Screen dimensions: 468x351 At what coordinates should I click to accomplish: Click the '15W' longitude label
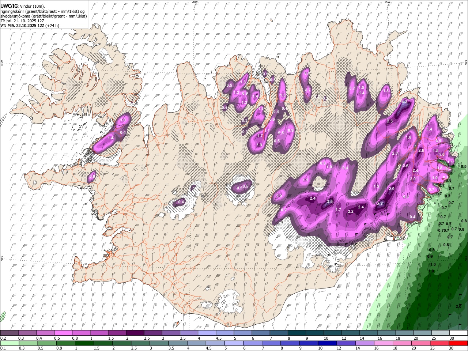tap(387, 2)
